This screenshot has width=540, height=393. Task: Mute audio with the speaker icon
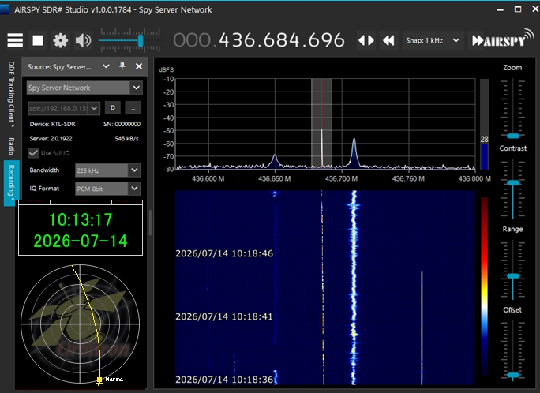(83, 40)
